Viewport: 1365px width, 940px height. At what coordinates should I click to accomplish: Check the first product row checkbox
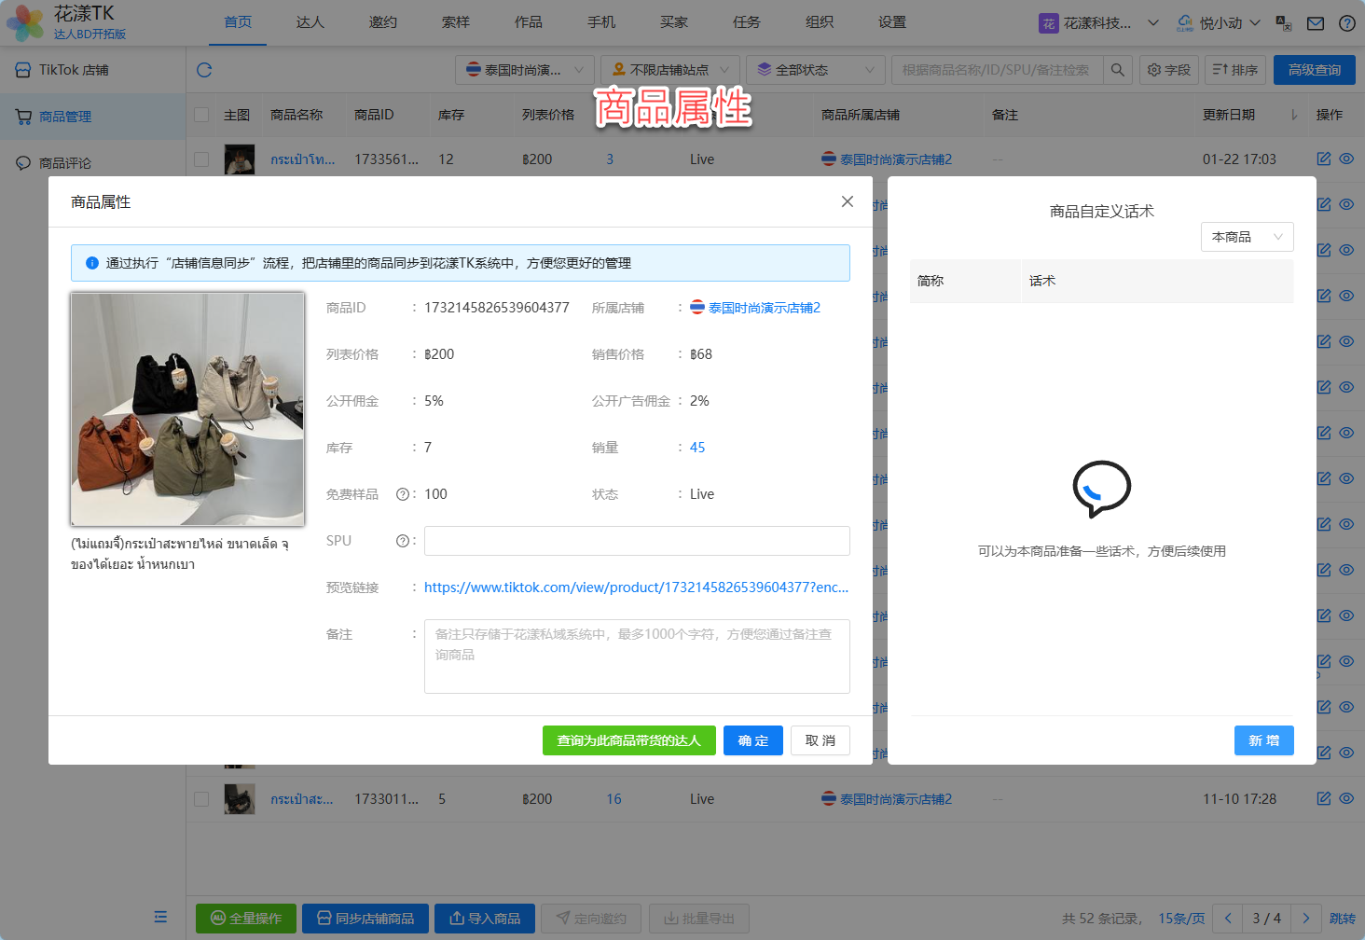pyautogui.click(x=201, y=159)
